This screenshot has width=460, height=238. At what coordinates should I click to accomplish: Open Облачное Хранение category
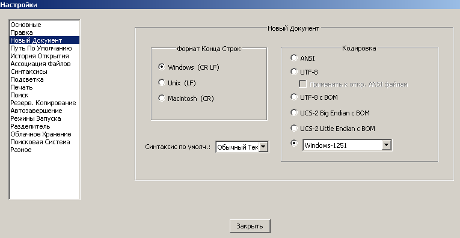point(44,134)
